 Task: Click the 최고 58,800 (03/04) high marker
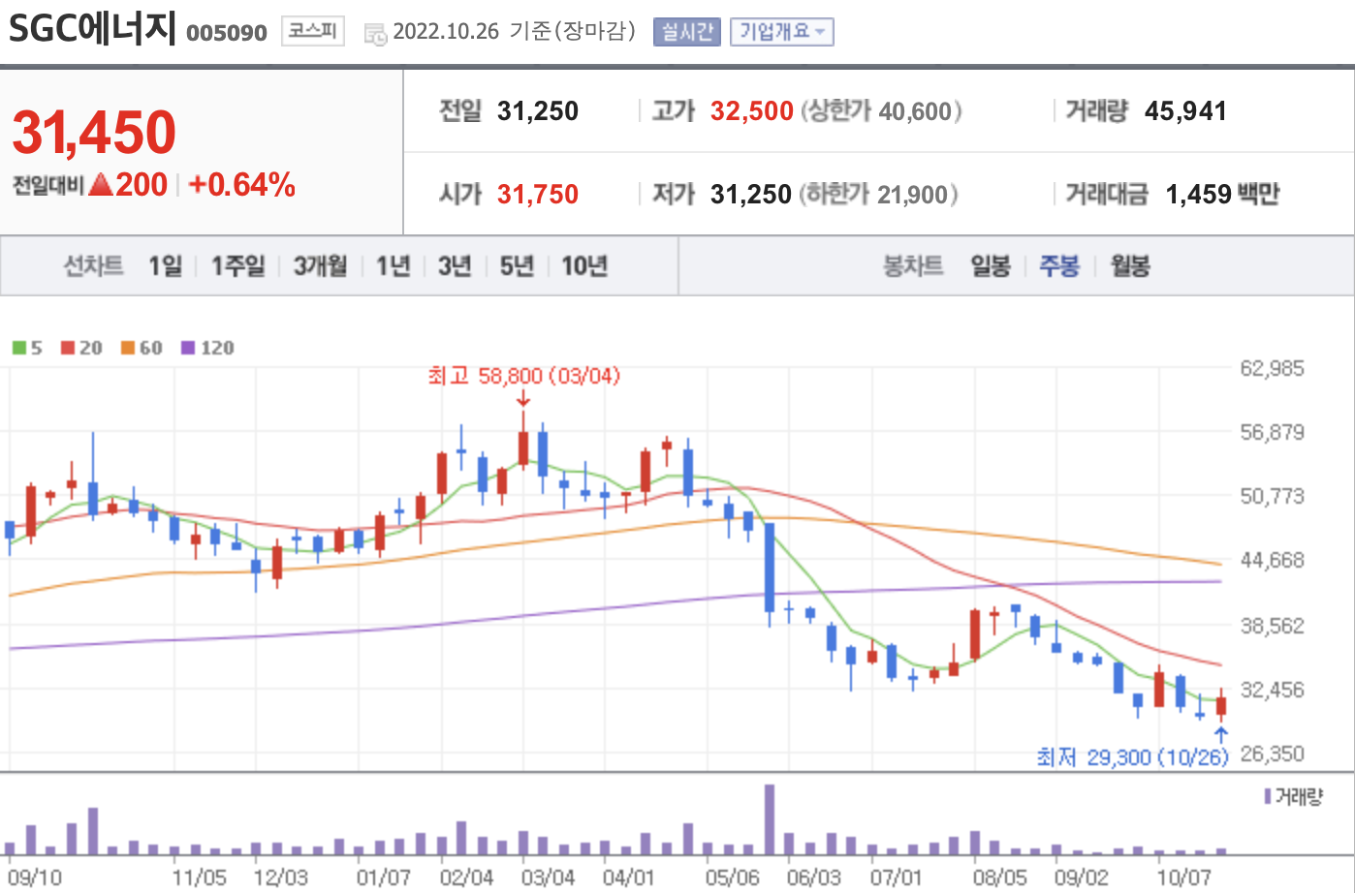pyautogui.click(x=523, y=376)
